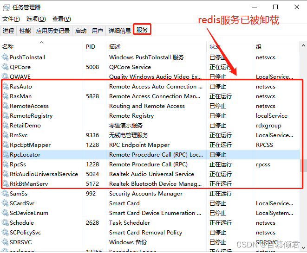Click PID 2628 of Schedule
Image resolution: width=307 pixels, height=253 pixels.
point(92,222)
